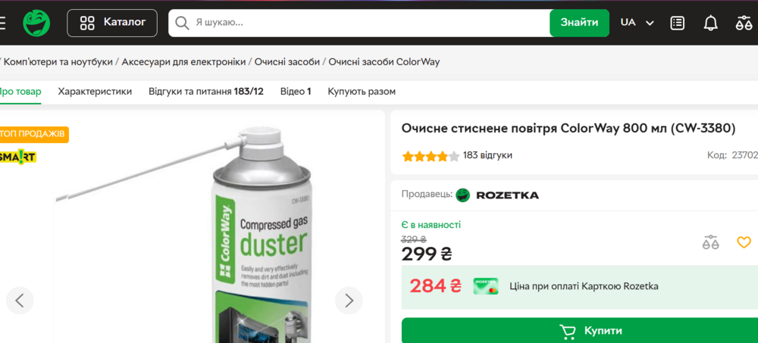Open comparison scales icon in header

click(744, 23)
